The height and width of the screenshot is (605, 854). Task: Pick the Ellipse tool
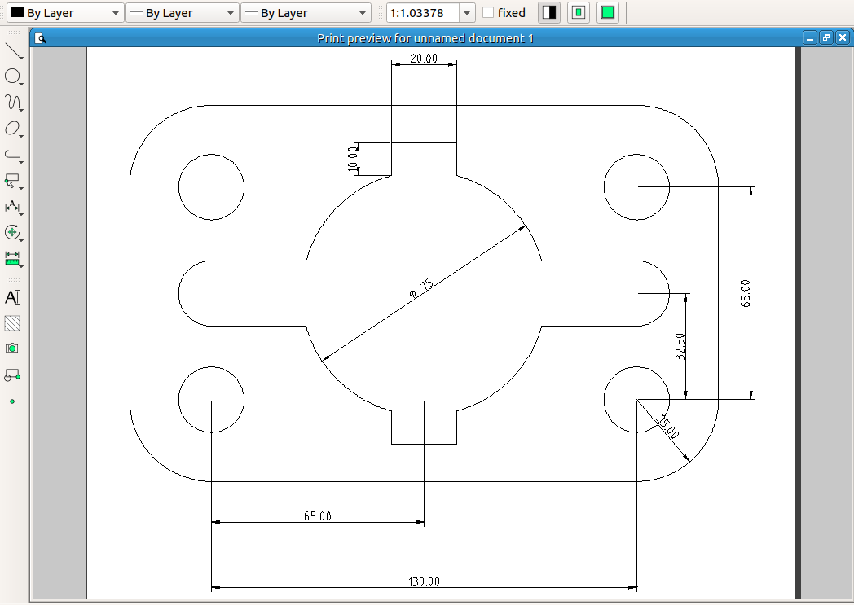13,129
